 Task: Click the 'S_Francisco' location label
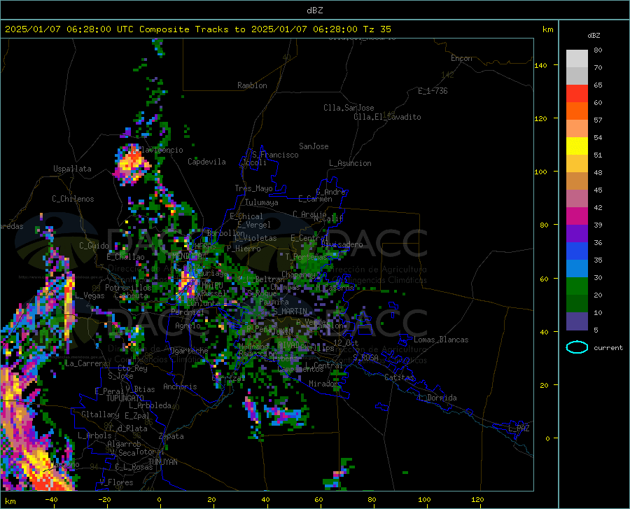point(275,155)
